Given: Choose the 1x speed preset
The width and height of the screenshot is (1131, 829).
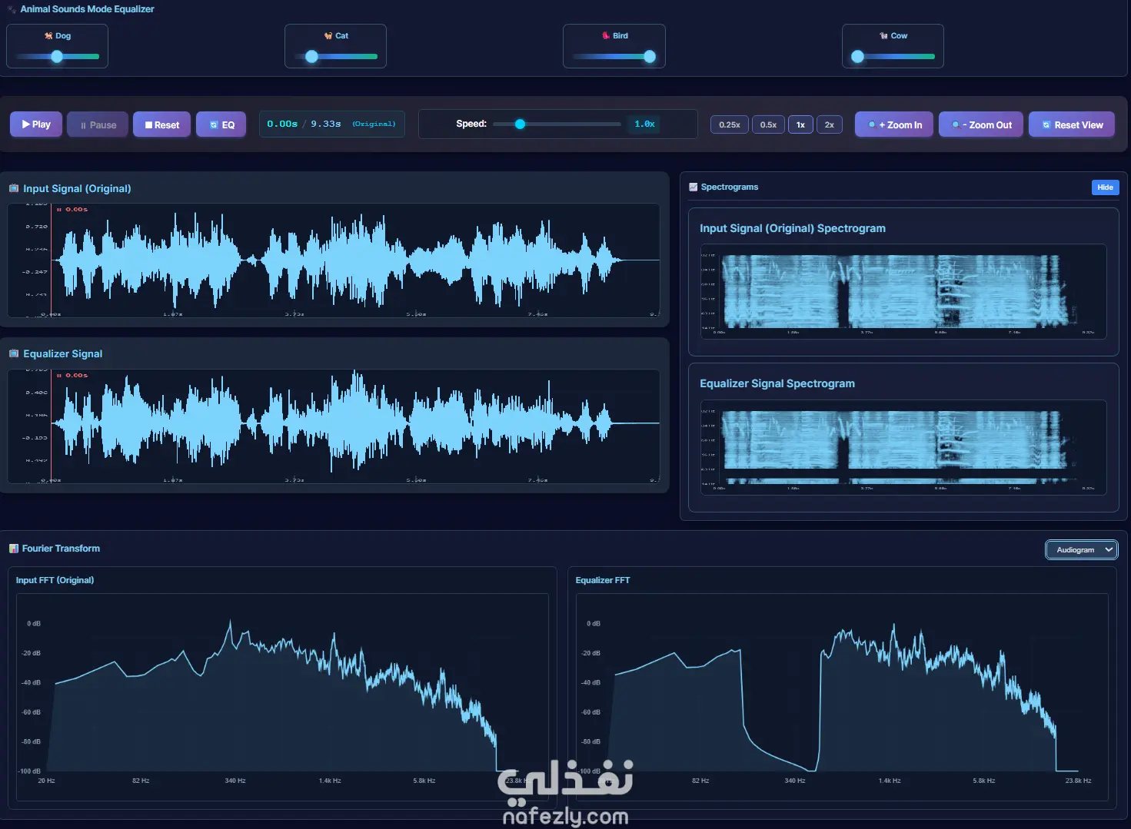Looking at the screenshot, I should (x=800, y=124).
